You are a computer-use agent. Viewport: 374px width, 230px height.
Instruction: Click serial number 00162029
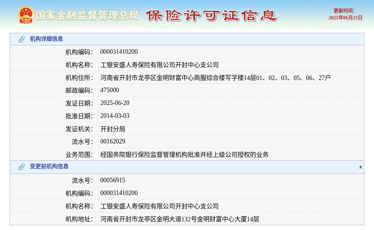point(113,141)
